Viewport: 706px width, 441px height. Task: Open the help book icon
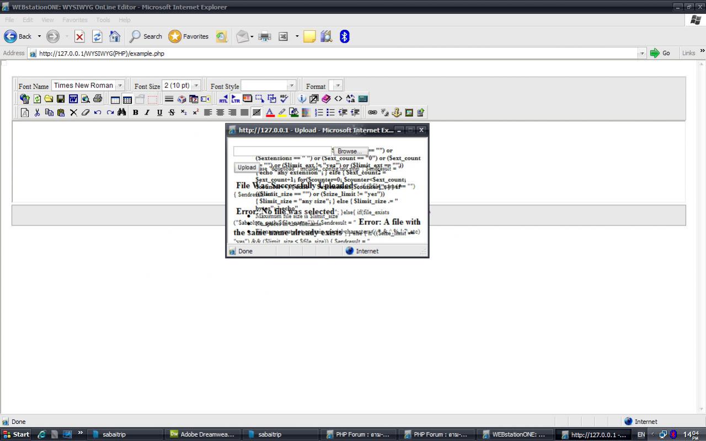click(x=326, y=99)
